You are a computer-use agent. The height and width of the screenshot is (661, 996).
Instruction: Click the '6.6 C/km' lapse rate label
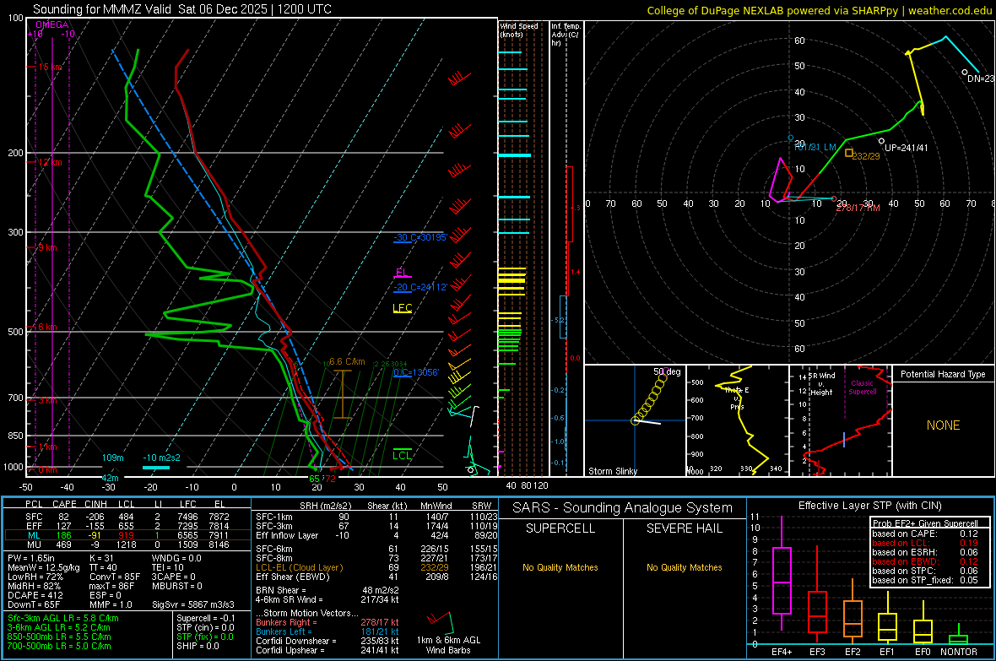coord(347,361)
